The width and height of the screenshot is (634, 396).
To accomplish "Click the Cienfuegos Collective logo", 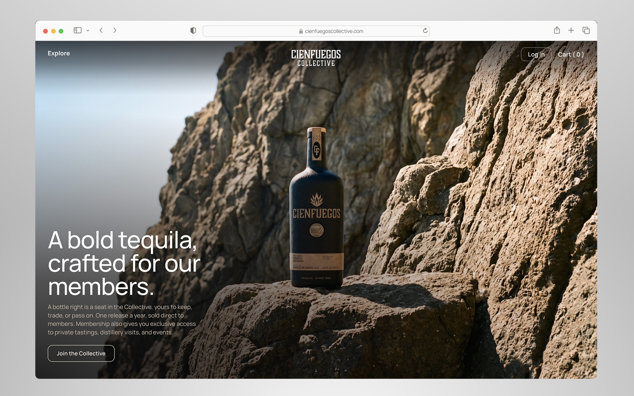I will click(316, 58).
